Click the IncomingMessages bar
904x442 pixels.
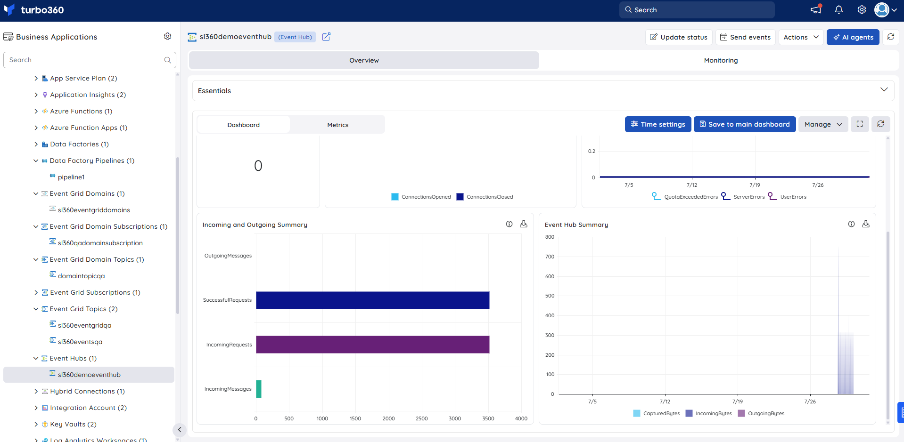[259, 389]
